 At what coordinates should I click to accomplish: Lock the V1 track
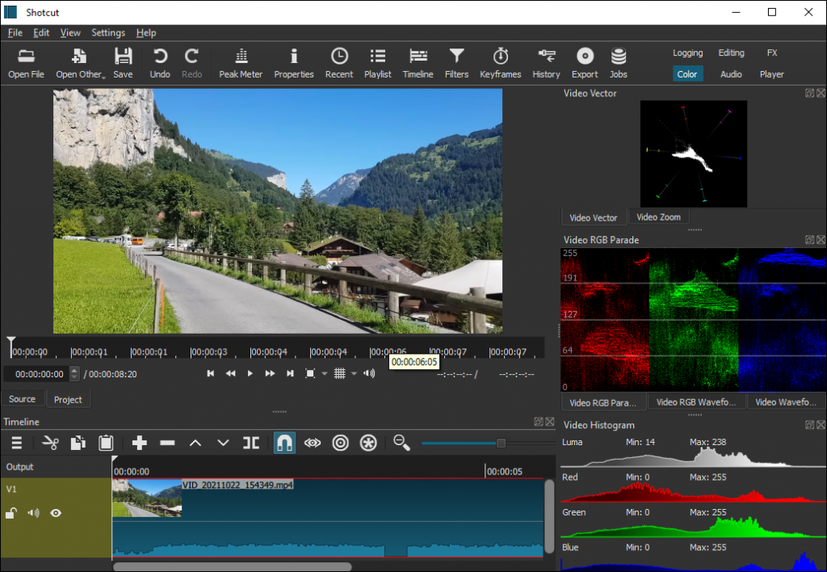11,513
